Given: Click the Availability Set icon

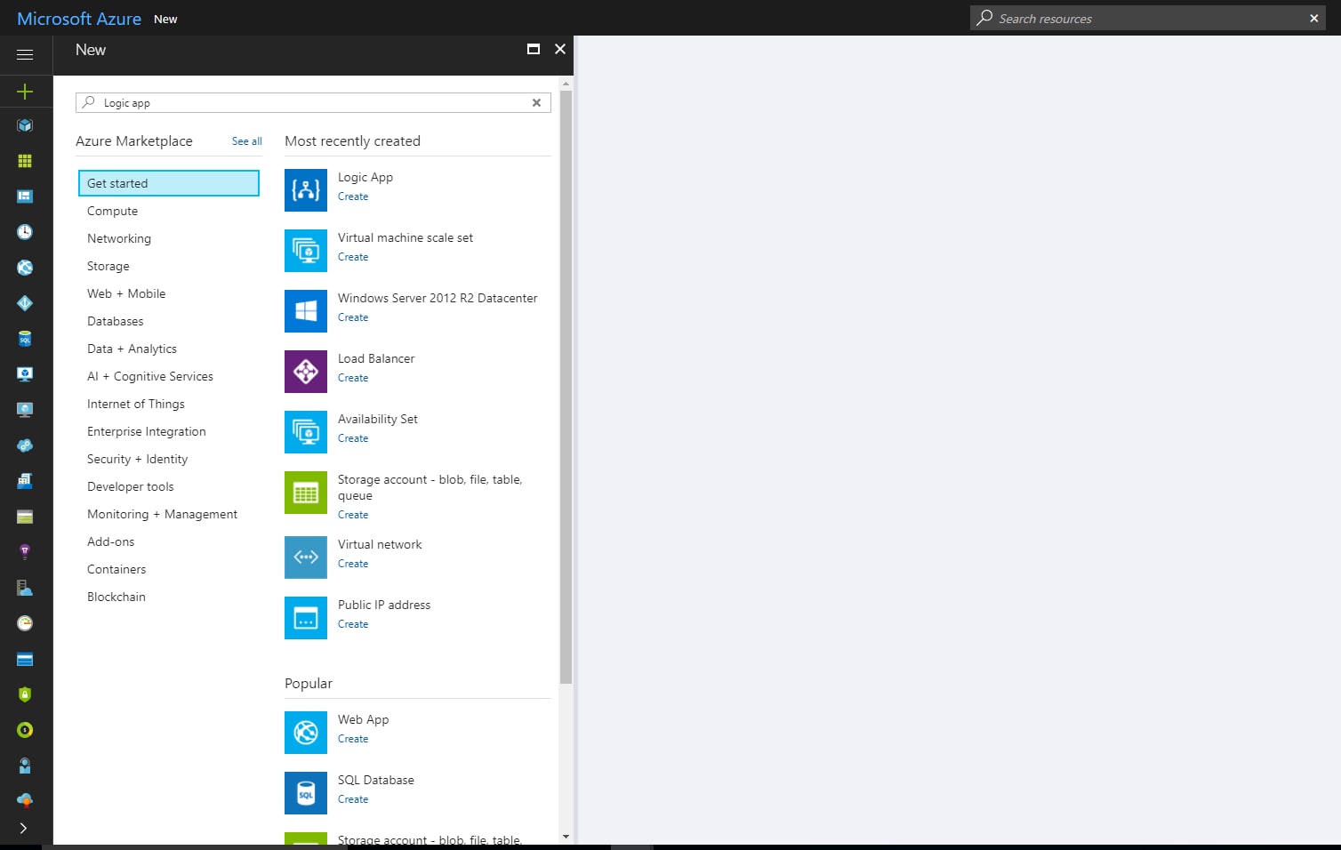Looking at the screenshot, I should point(306,432).
